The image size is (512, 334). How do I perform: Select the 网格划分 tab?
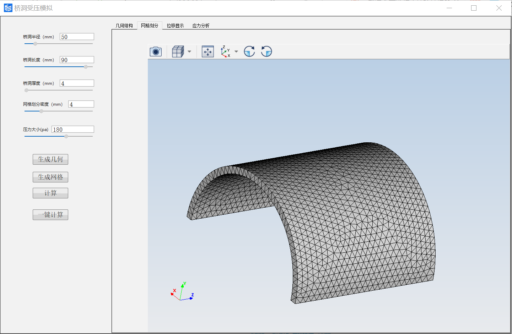tap(150, 26)
